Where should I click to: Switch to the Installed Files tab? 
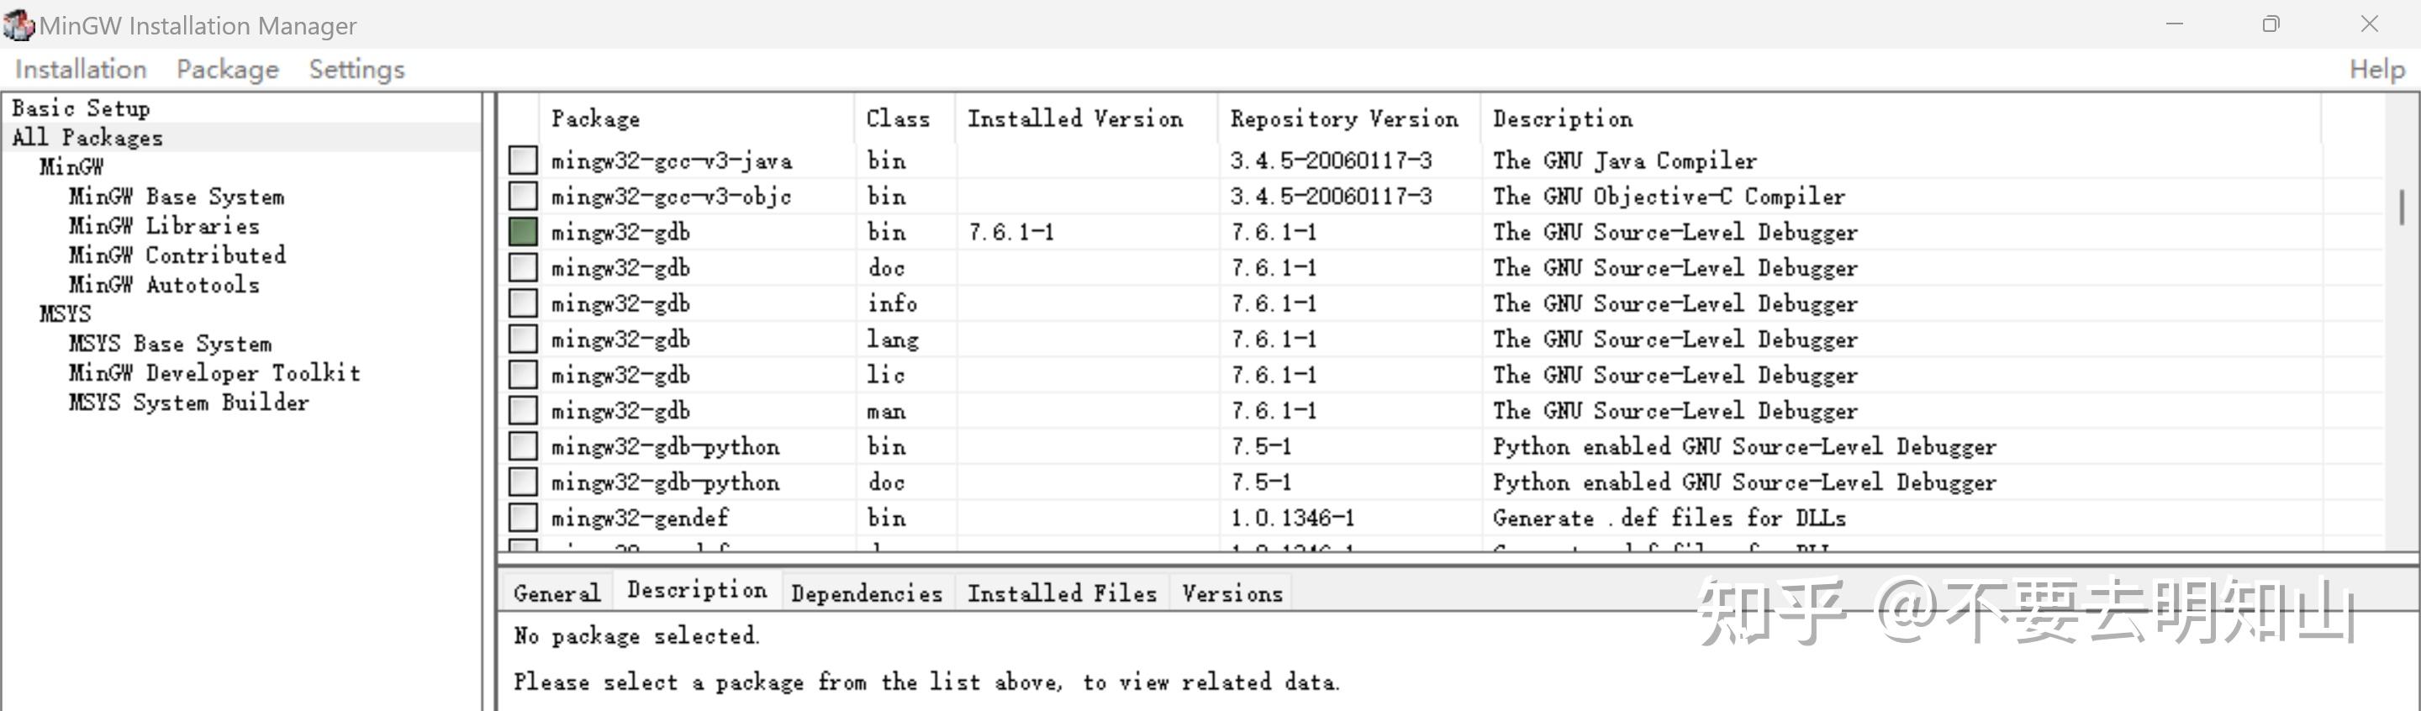pyautogui.click(x=1062, y=592)
